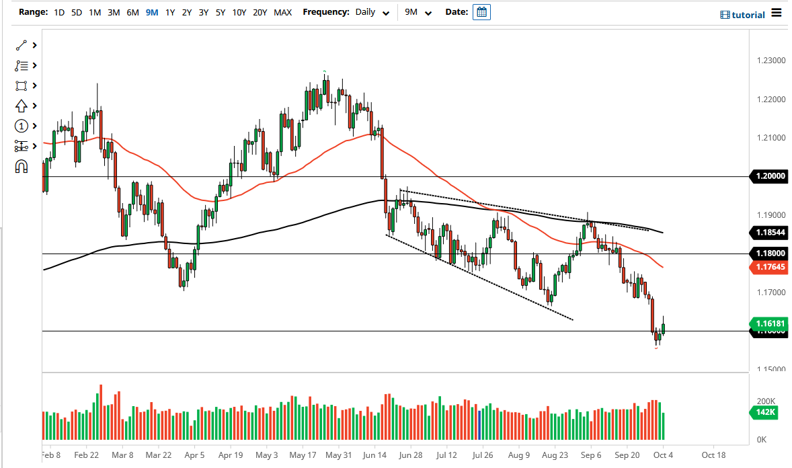This screenshot has height=468, width=792.
Task: Select the up arrow marker tool
Action: [x=22, y=106]
